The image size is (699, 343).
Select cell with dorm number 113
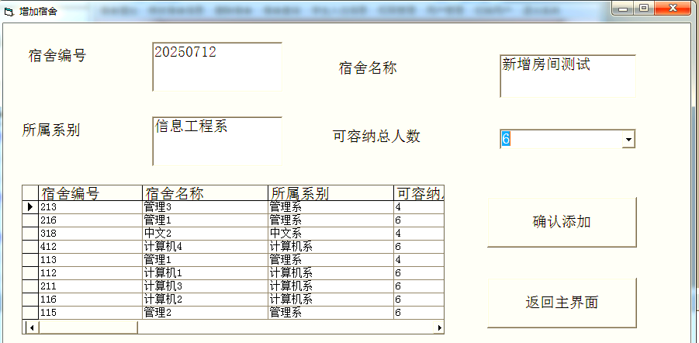[x=91, y=260]
